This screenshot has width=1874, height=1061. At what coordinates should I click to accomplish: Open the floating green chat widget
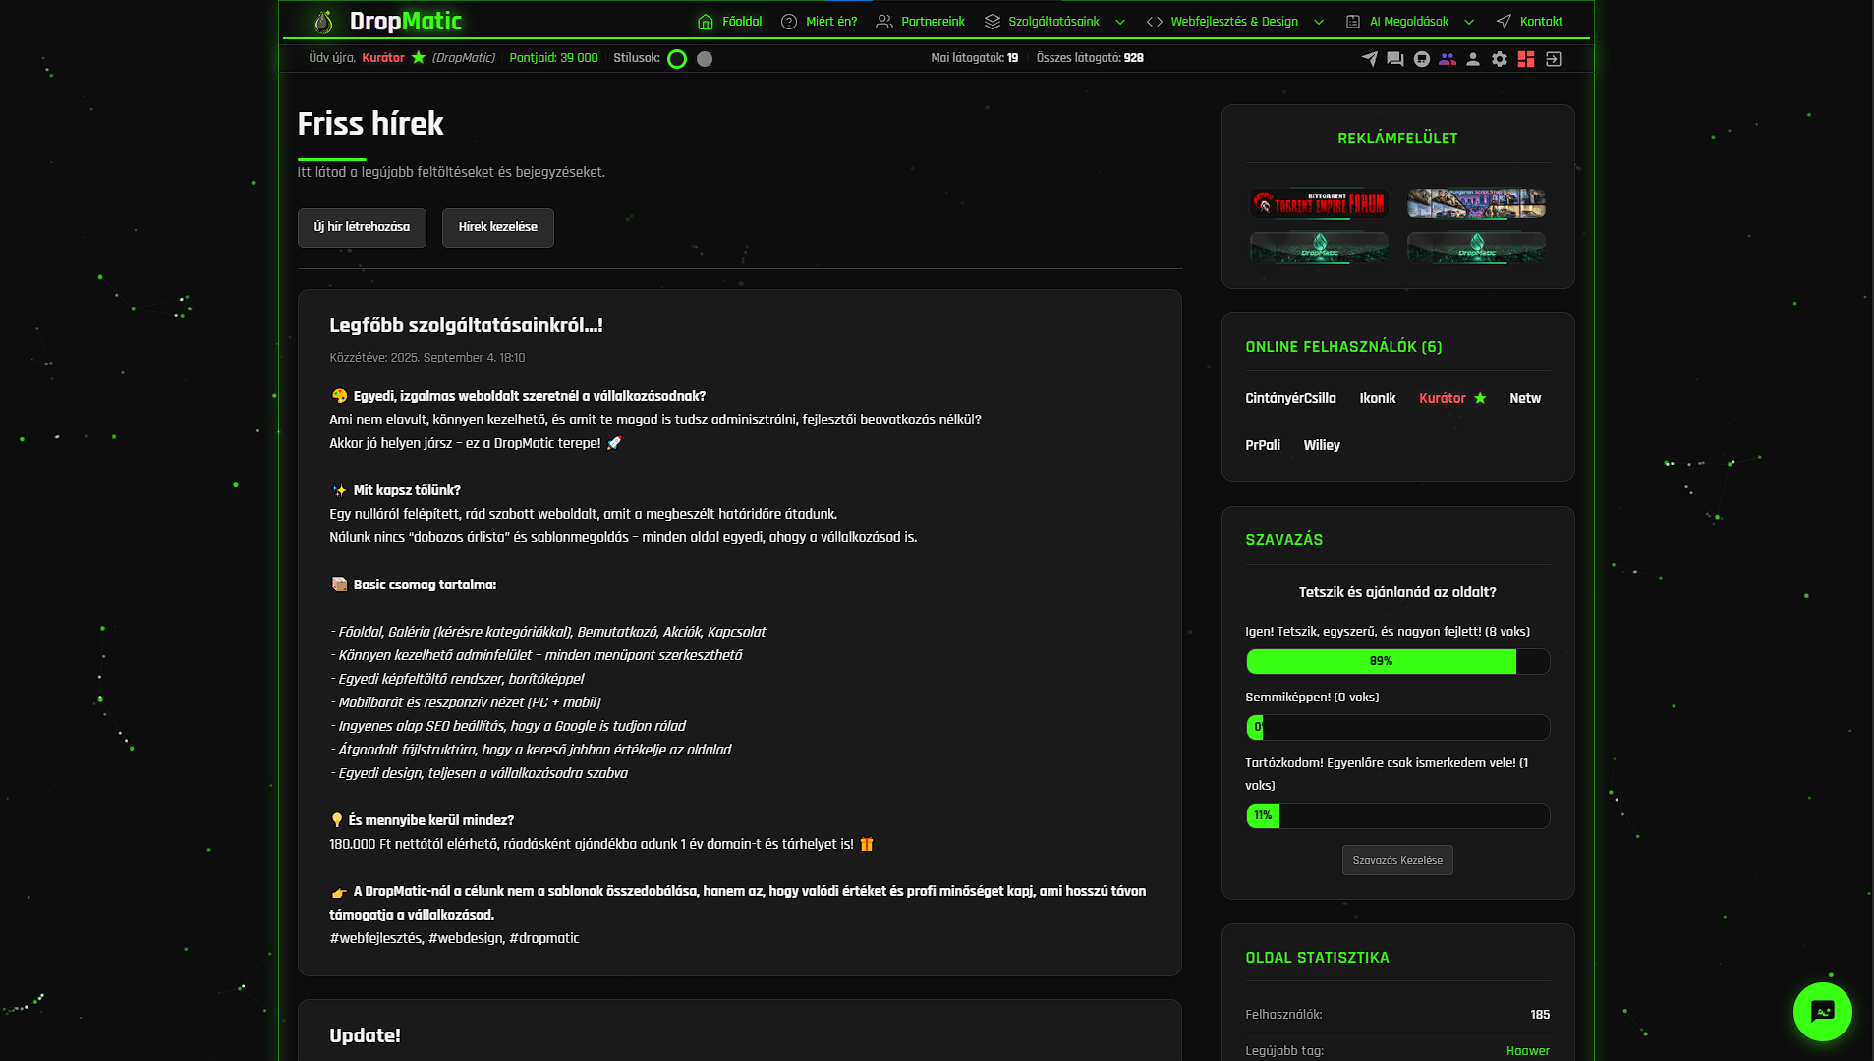pyautogui.click(x=1822, y=1011)
